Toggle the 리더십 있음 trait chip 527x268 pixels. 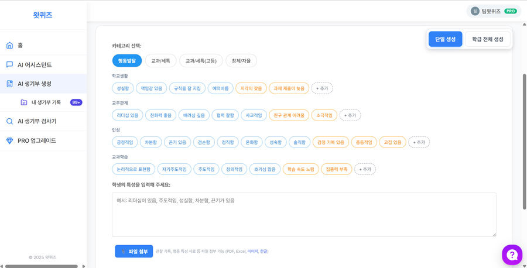[x=128, y=115]
